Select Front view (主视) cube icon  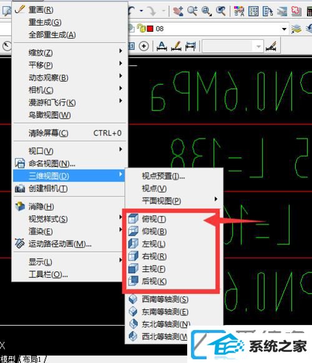[134, 269]
